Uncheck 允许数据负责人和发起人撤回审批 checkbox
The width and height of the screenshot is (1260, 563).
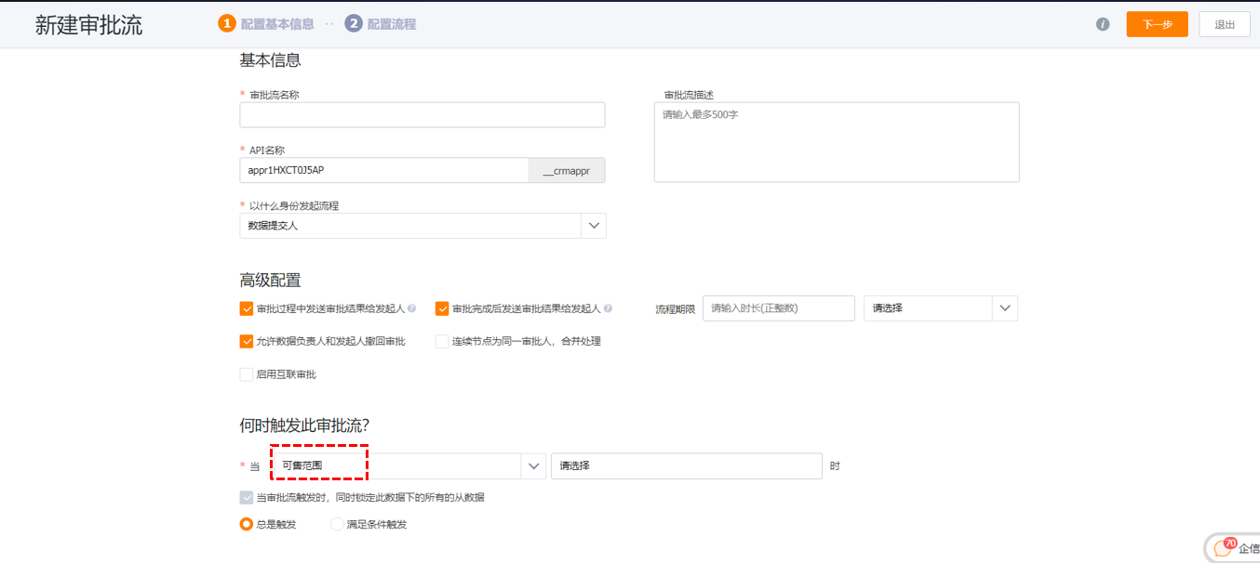click(x=247, y=341)
